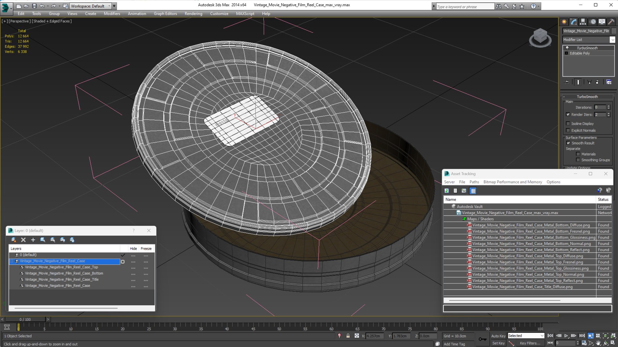Open the Graph Editors menu
Screen dimensions: 618x347
click(x=165, y=13)
